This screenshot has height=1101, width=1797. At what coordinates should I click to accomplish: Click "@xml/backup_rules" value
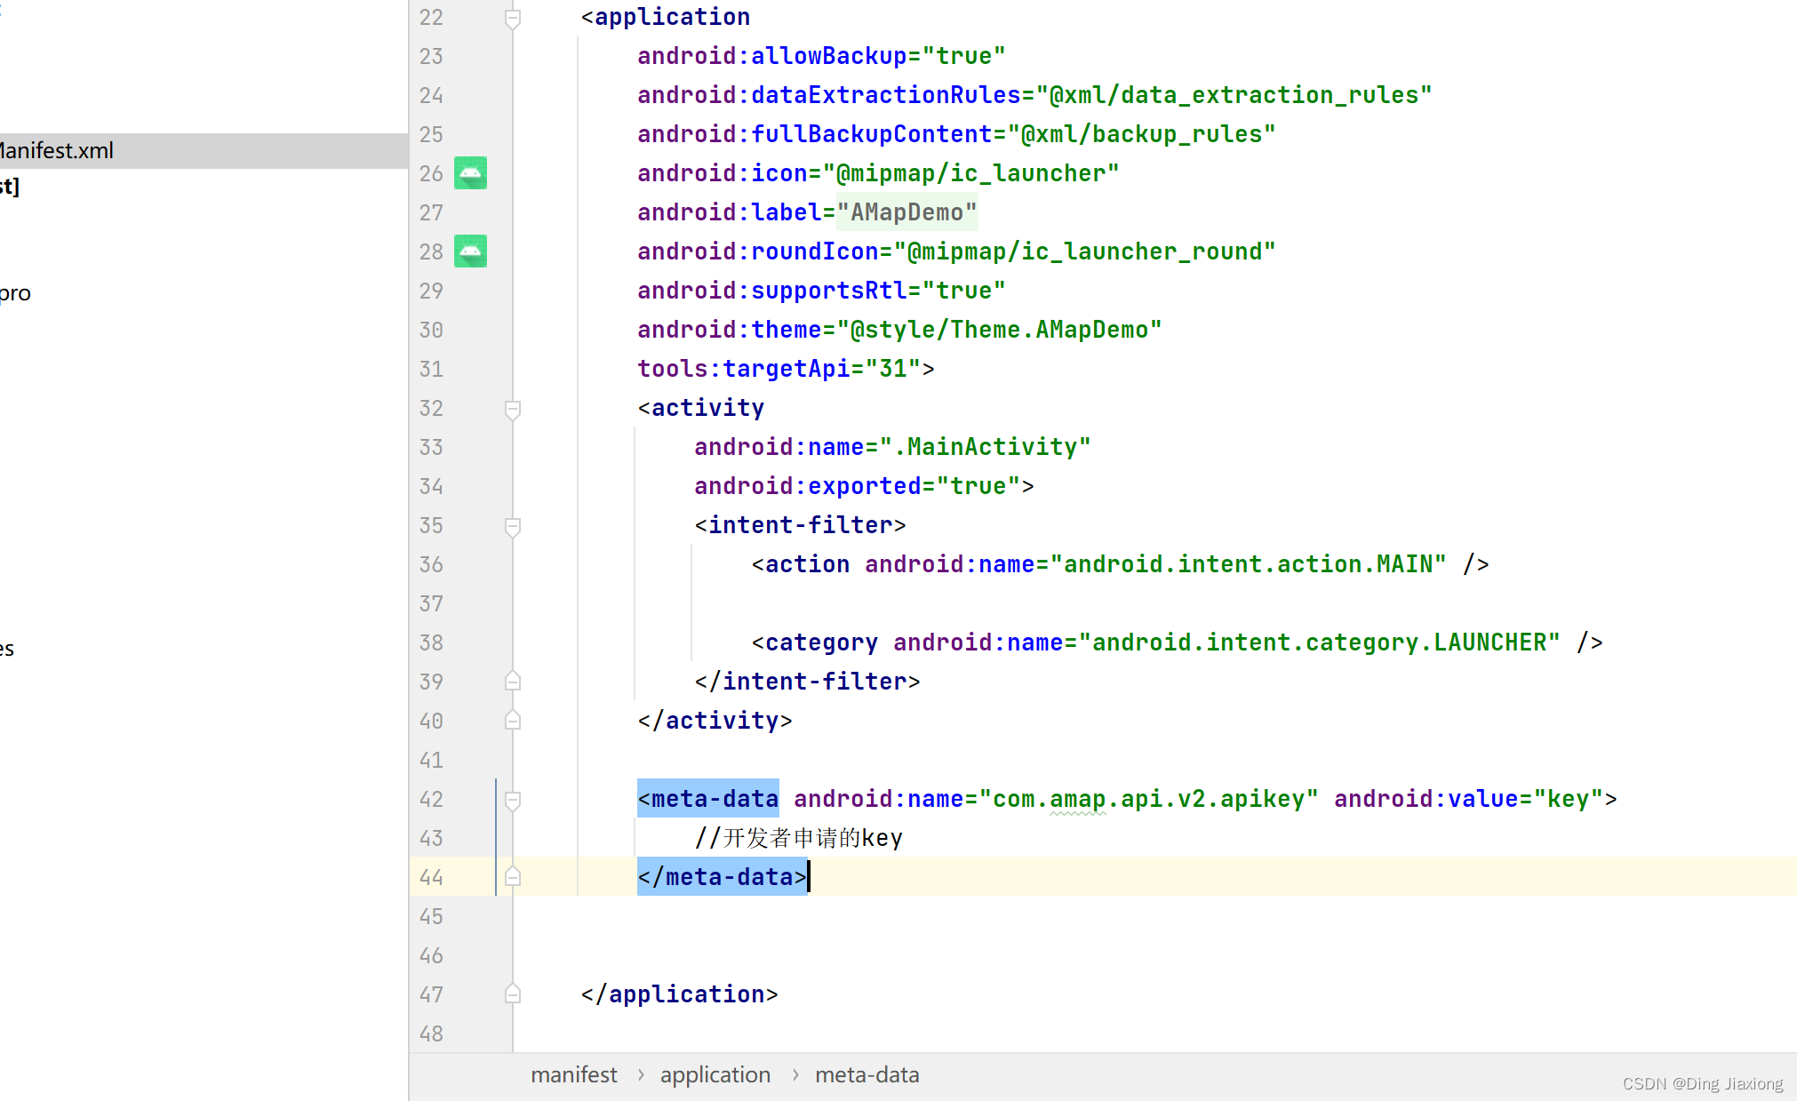(x=1142, y=134)
